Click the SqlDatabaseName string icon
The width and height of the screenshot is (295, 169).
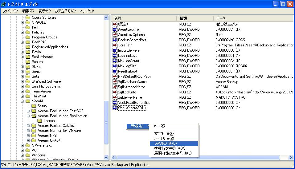[115, 82]
